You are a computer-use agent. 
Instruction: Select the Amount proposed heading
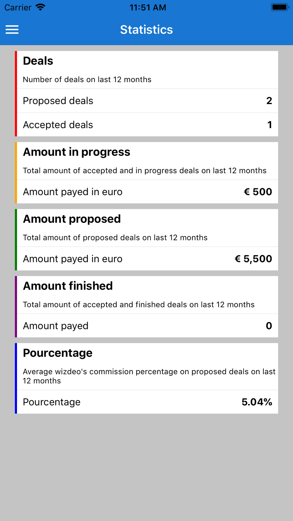point(72,219)
